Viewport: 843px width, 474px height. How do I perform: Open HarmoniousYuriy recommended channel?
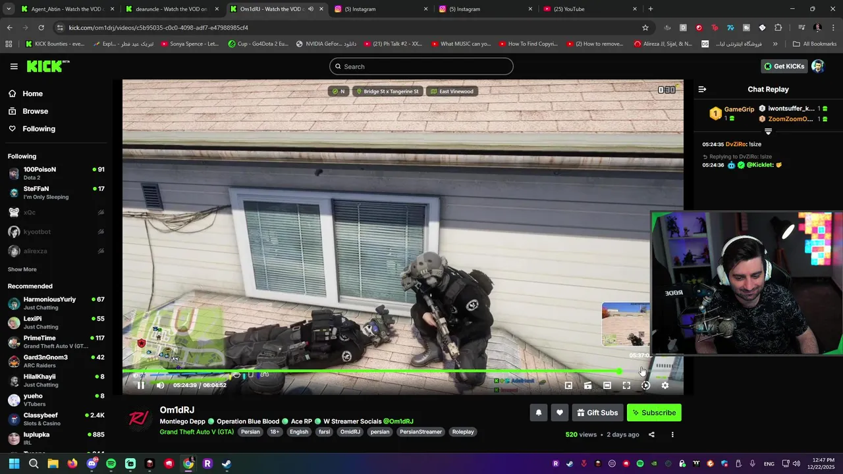tap(56, 303)
